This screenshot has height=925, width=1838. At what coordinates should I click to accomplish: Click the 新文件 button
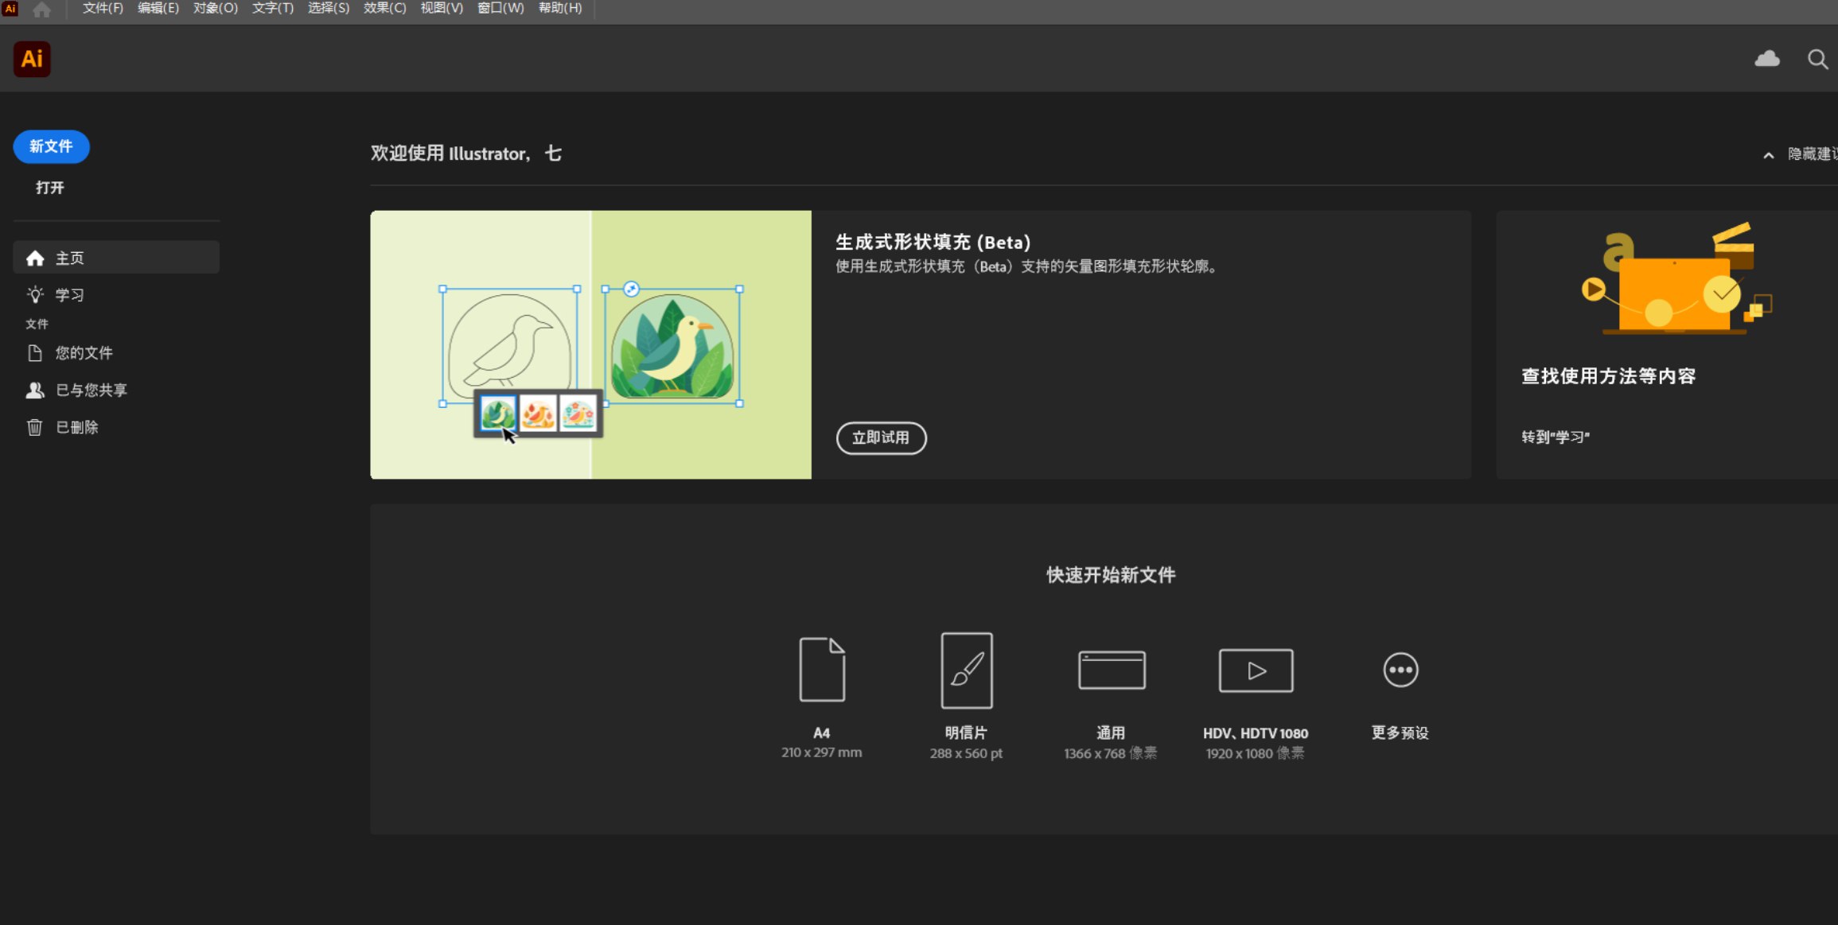51,146
